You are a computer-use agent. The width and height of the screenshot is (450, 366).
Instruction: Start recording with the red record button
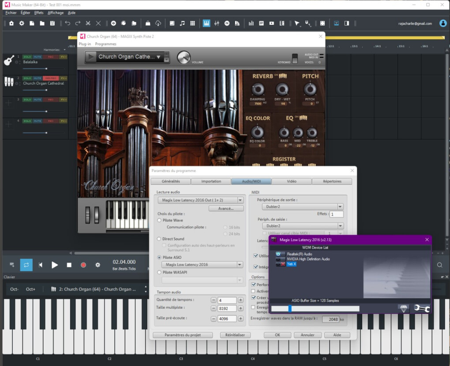tap(83, 265)
